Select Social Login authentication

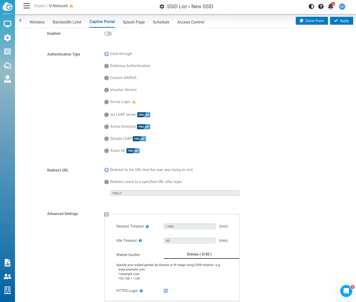click(x=106, y=102)
